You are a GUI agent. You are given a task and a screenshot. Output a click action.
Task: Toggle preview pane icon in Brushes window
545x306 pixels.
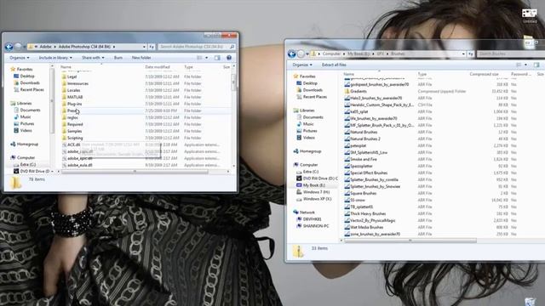(x=536, y=65)
